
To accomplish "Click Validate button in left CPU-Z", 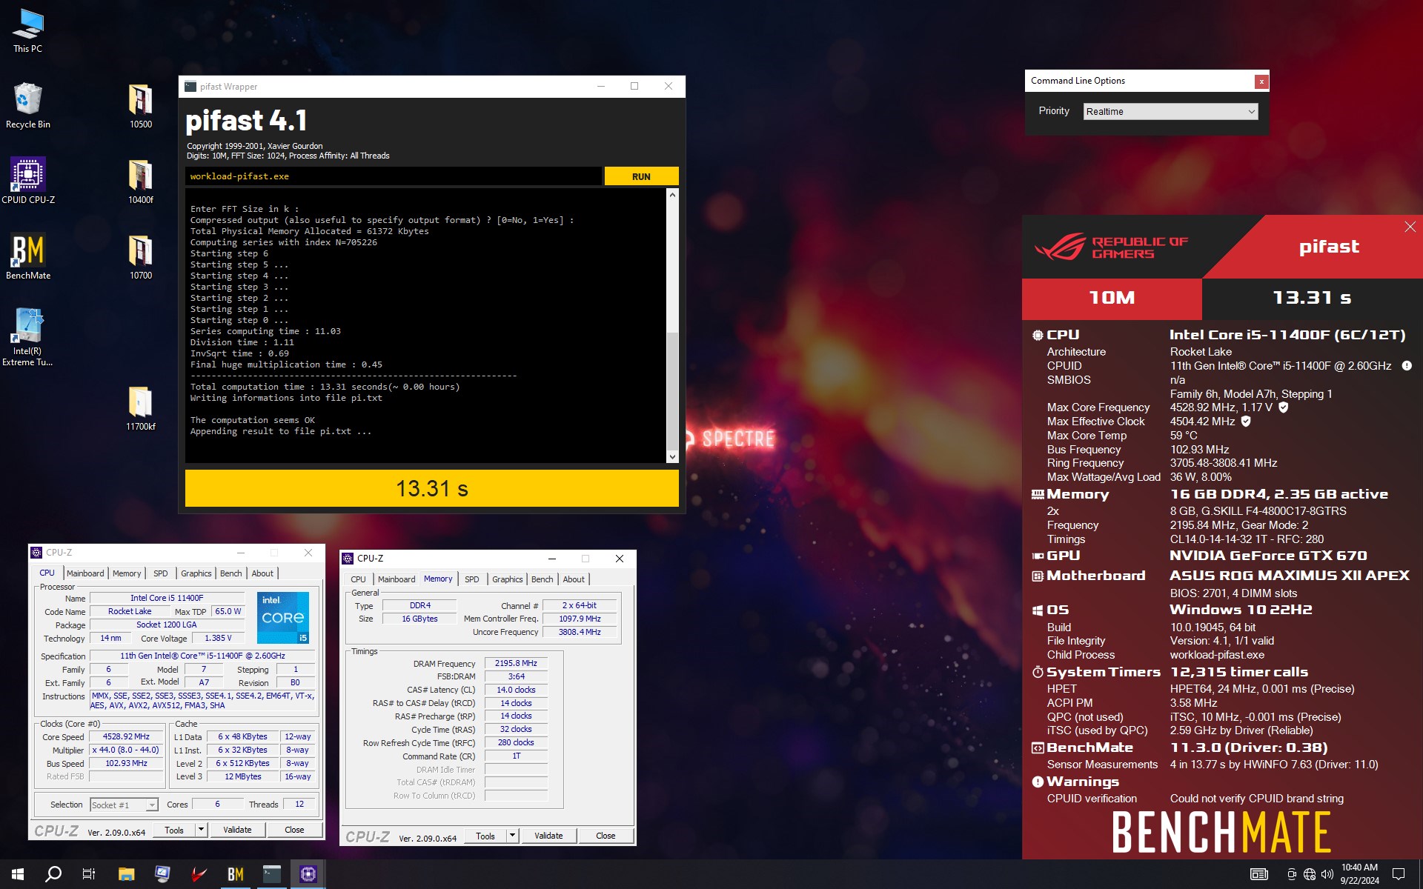I will pyautogui.click(x=237, y=830).
